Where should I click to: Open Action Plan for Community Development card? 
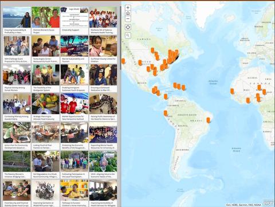[x=17, y=136]
